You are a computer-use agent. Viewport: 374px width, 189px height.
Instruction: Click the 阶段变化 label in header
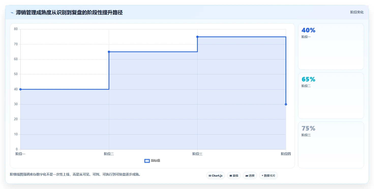point(357,12)
